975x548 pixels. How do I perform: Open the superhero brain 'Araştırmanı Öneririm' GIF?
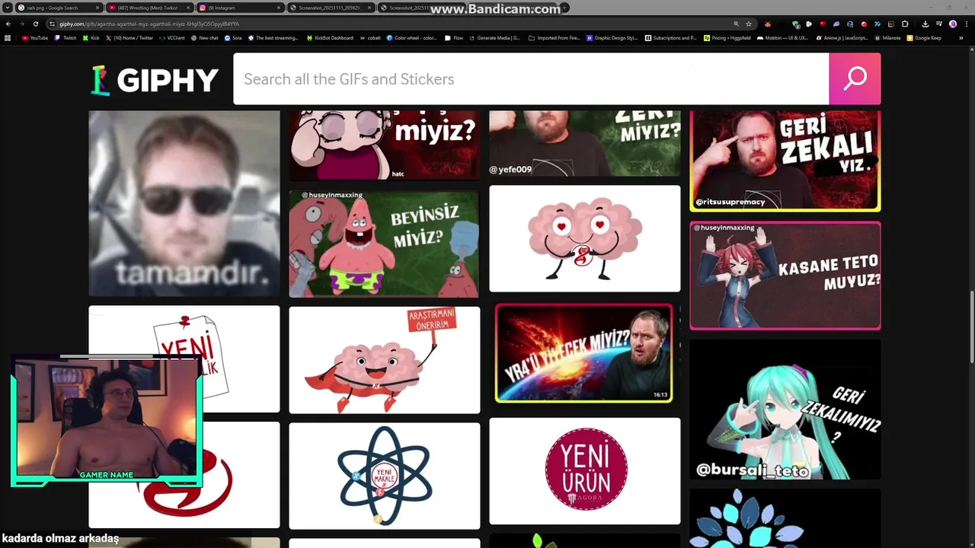click(x=385, y=360)
